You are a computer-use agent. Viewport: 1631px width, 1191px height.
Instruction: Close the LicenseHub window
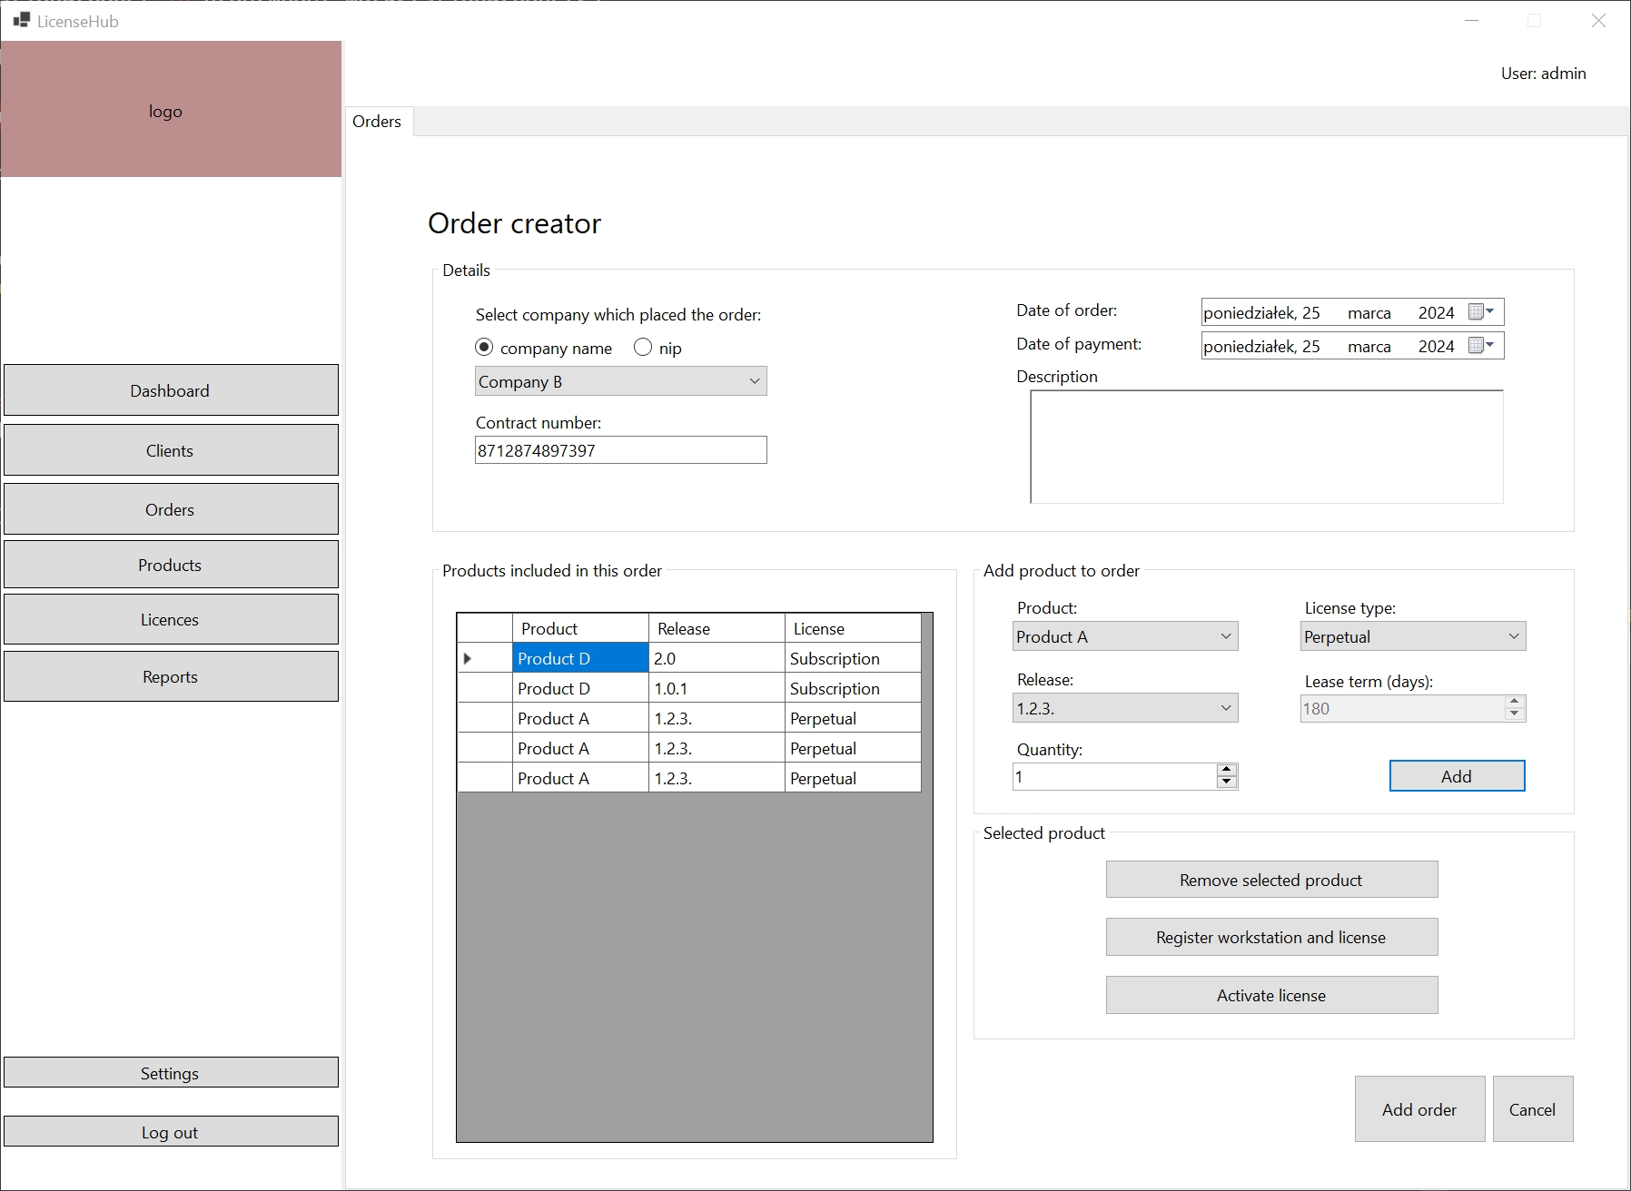click(1598, 20)
